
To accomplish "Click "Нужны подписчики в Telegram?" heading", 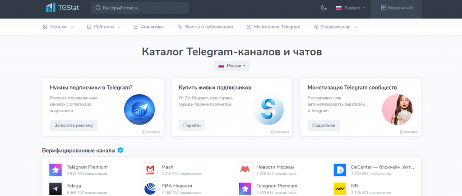I will [91, 88].
